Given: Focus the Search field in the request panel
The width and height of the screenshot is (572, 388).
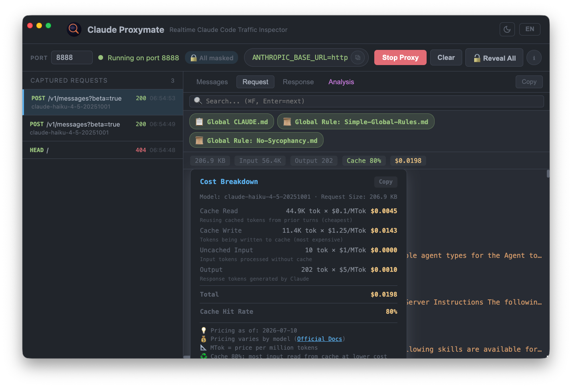Looking at the screenshot, I should pyautogui.click(x=366, y=101).
